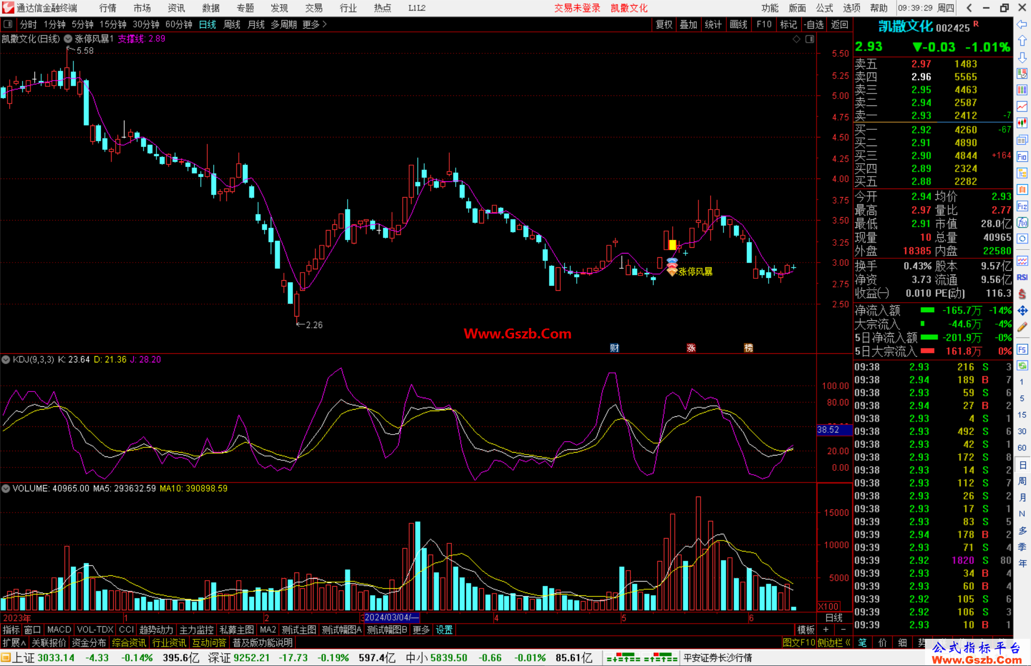Open the 模板 template menu
Viewport: 1031px width, 666px height.
click(806, 630)
